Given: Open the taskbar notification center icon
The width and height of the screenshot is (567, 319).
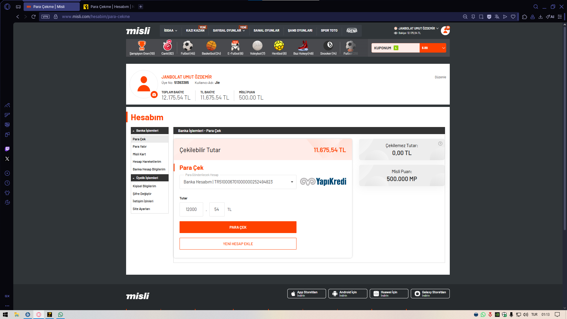Looking at the screenshot, I should pyautogui.click(x=557, y=315).
